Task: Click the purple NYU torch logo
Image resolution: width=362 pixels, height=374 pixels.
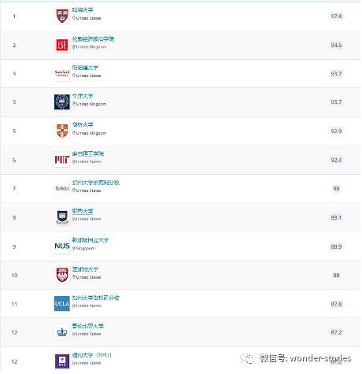Action: pyautogui.click(x=62, y=361)
